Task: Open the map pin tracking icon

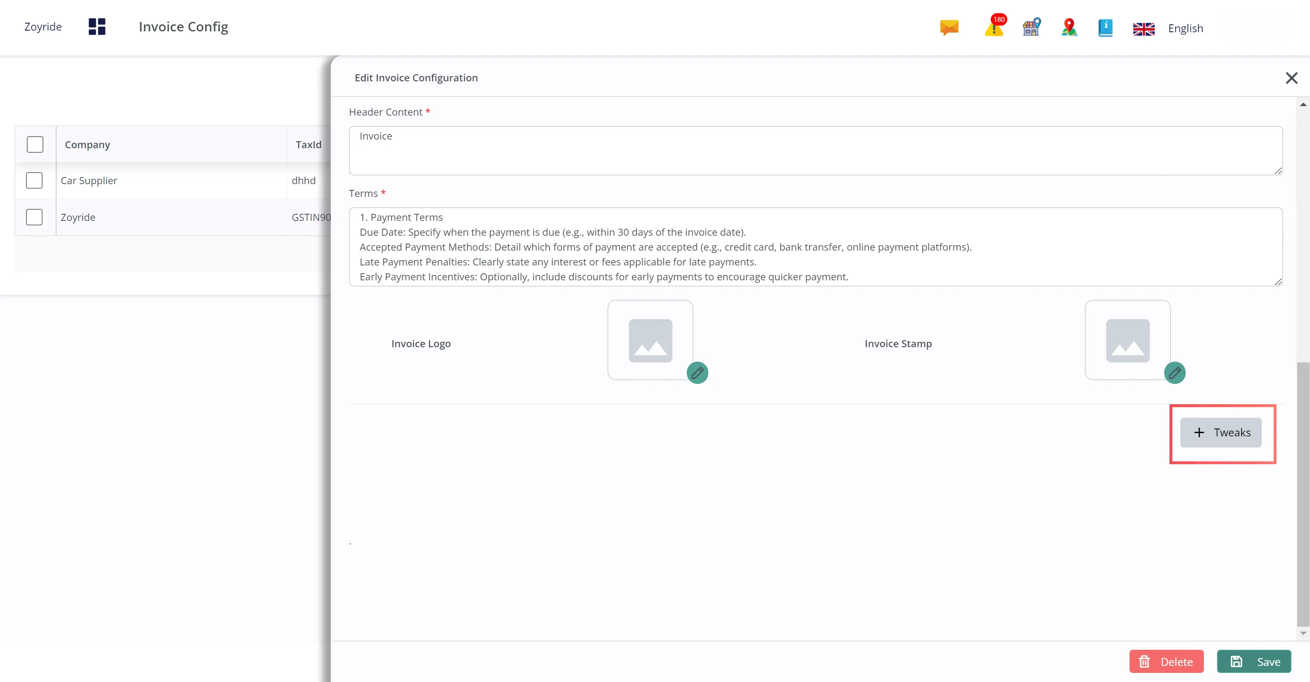Action: pos(1069,27)
